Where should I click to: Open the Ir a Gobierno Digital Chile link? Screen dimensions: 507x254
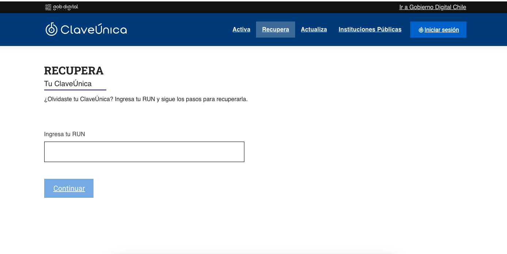point(432,7)
